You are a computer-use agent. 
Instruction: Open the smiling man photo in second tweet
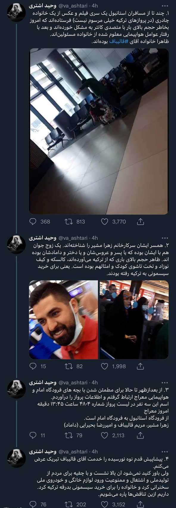(63, 319)
